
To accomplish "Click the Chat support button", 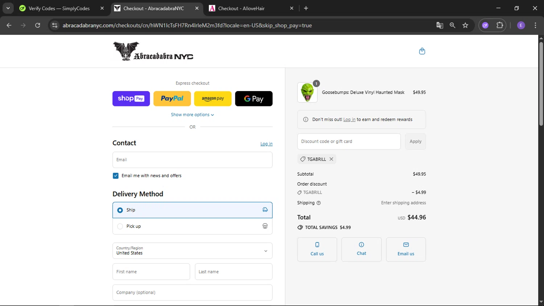I will [361, 249].
